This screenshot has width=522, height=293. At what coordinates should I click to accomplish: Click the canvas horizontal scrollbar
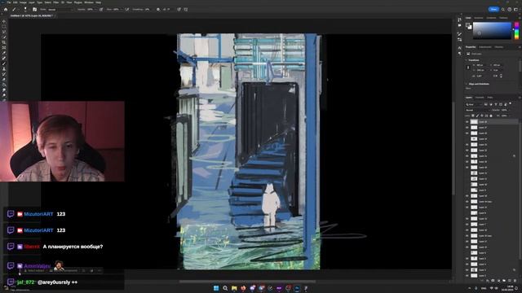248,282
